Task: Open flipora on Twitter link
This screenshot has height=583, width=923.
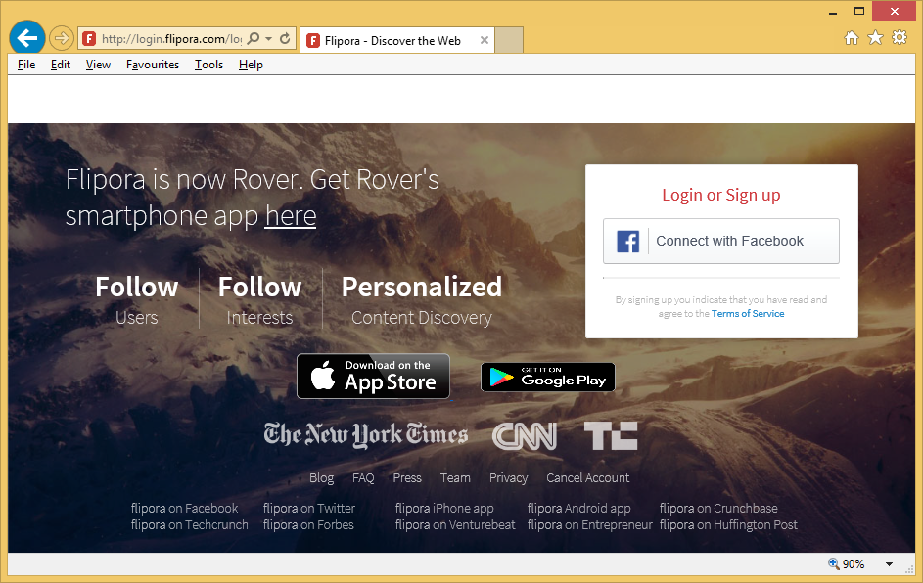Action: pos(309,509)
